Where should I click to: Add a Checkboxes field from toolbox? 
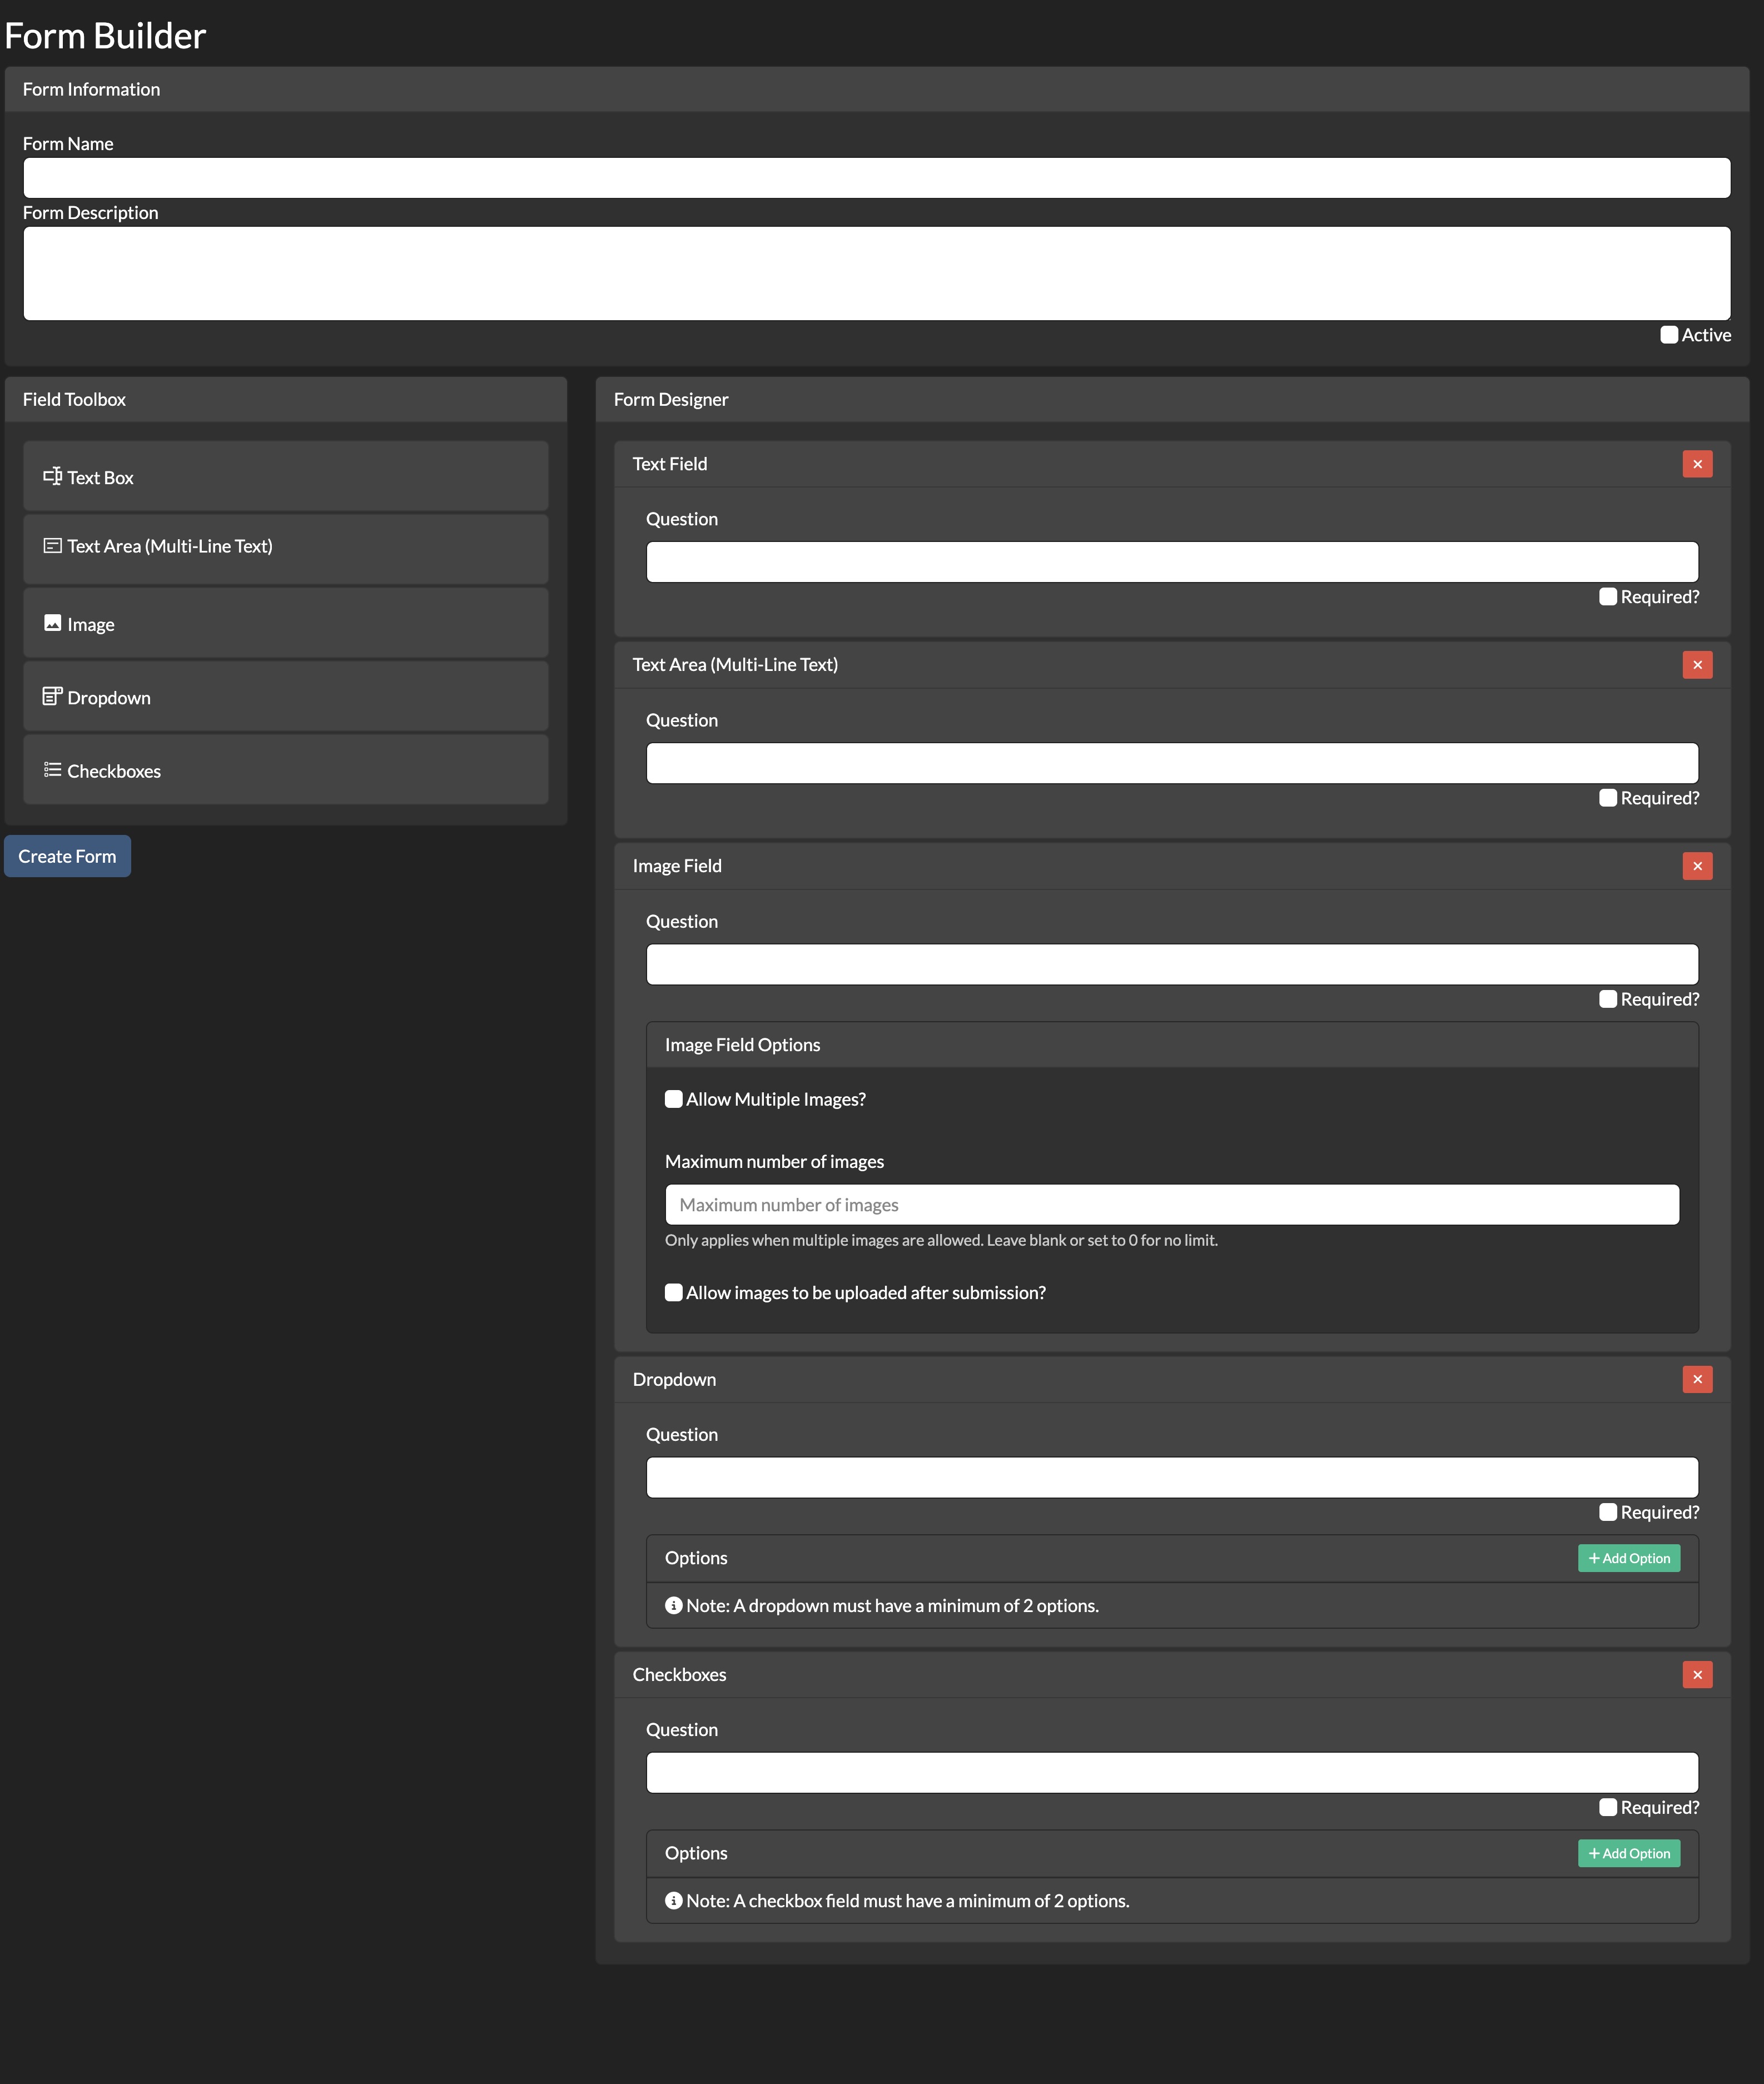click(286, 769)
